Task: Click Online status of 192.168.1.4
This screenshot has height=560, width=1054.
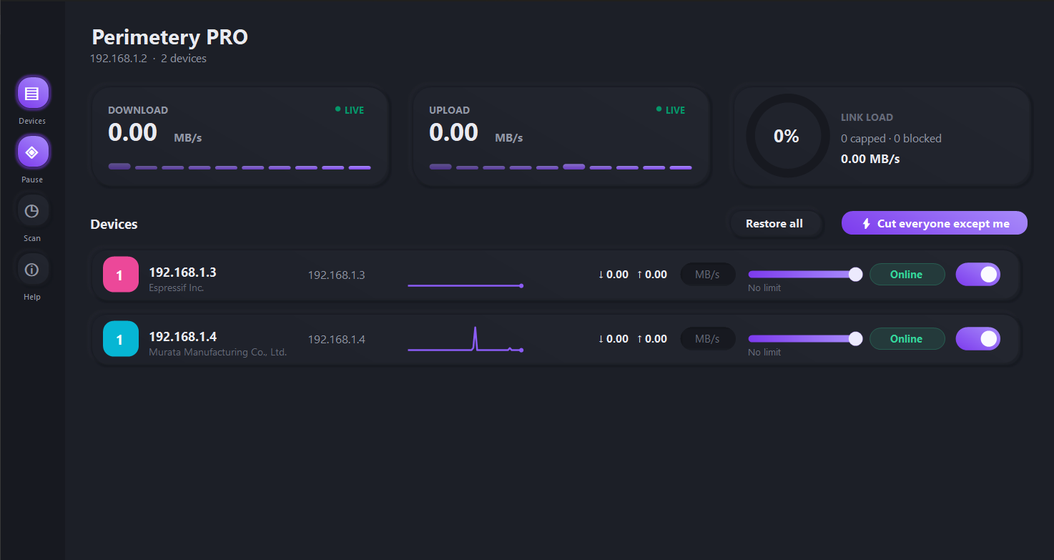Action: click(x=907, y=339)
